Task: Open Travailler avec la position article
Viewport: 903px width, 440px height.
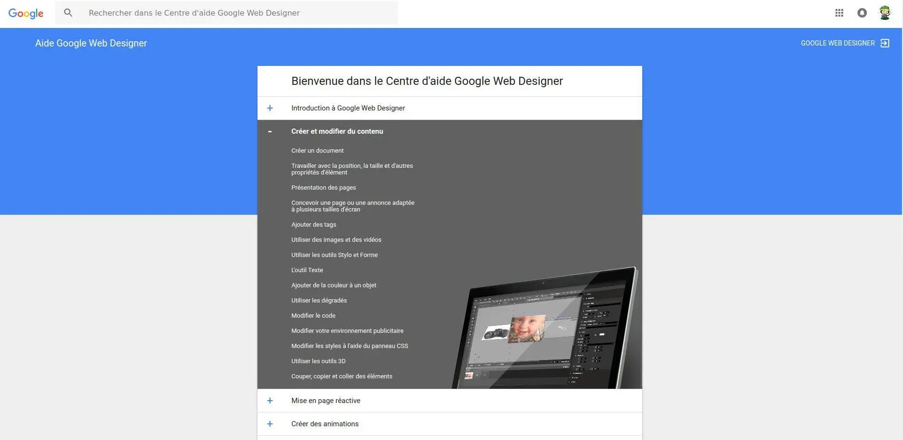Action: pyautogui.click(x=352, y=169)
